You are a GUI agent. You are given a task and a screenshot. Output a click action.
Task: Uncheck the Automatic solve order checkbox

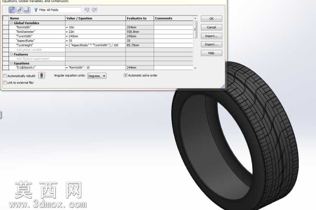pos(125,75)
